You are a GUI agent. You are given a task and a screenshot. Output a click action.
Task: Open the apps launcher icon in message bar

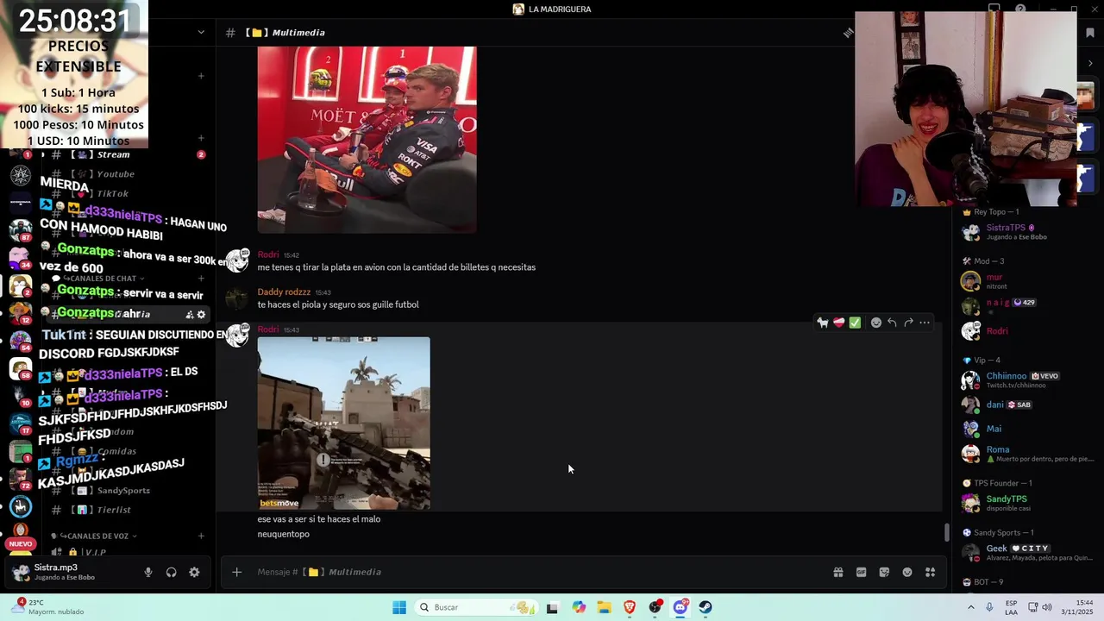pyautogui.click(x=930, y=572)
